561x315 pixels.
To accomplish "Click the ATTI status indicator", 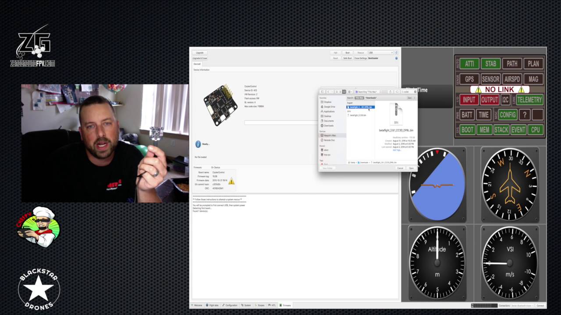I will click(x=469, y=63).
